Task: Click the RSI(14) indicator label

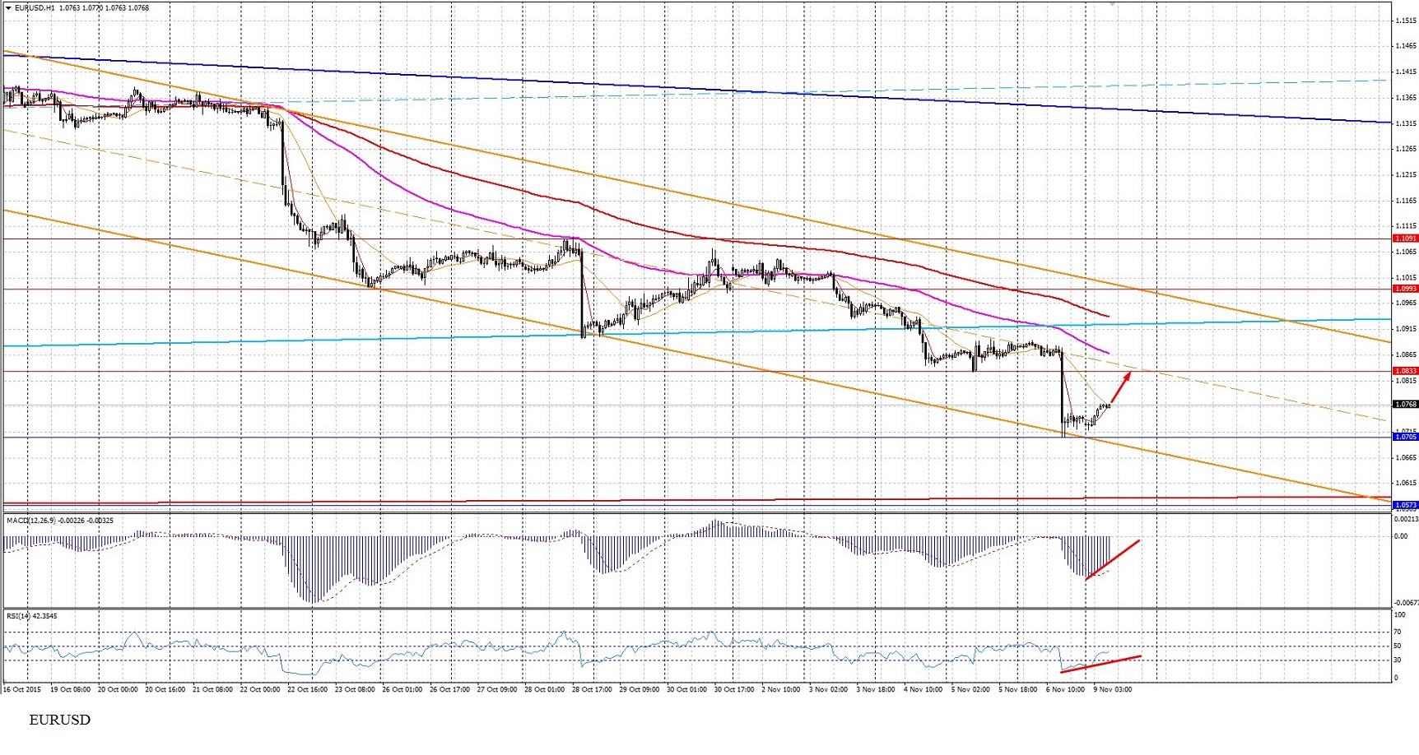Action: point(18,615)
